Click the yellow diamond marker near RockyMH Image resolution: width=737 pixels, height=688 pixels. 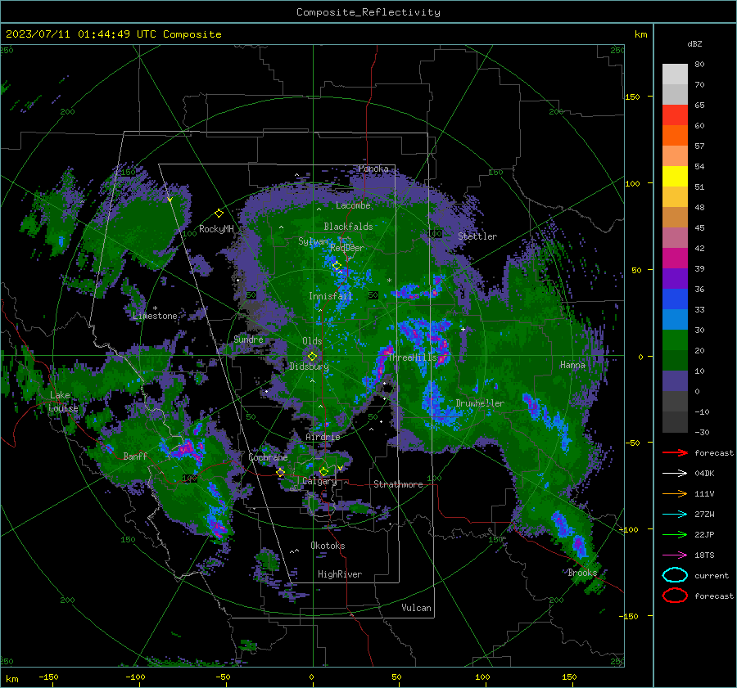(x=219, y=214)
